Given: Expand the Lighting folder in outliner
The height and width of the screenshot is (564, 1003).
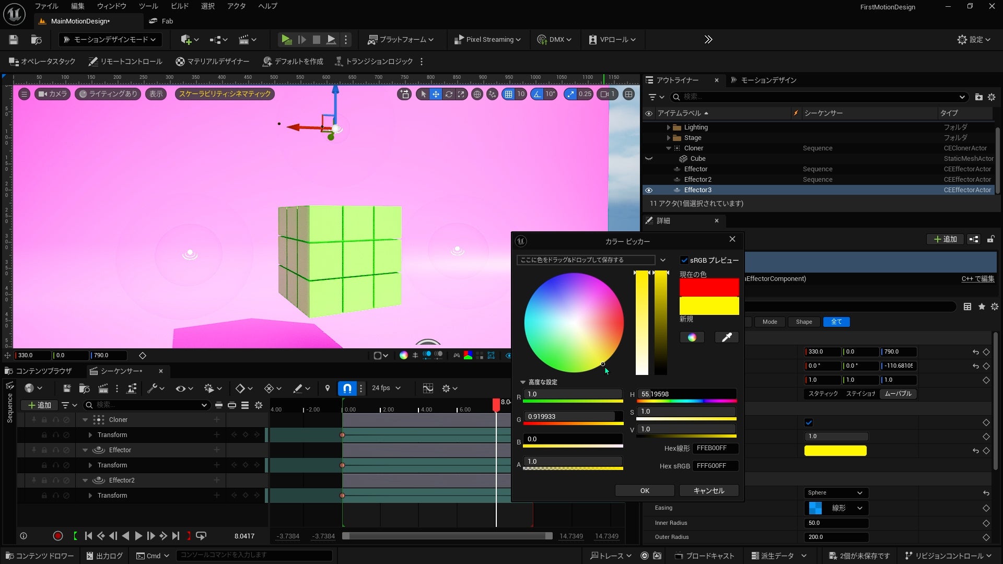Looking at the screenshot, I should pyautogui.click(x=668, y=127).
